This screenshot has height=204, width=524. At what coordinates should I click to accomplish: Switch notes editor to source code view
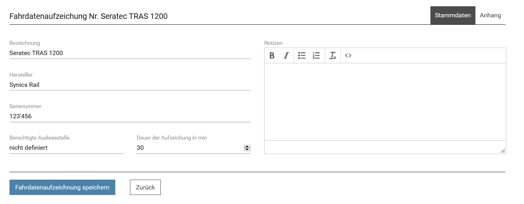point(348,56)
